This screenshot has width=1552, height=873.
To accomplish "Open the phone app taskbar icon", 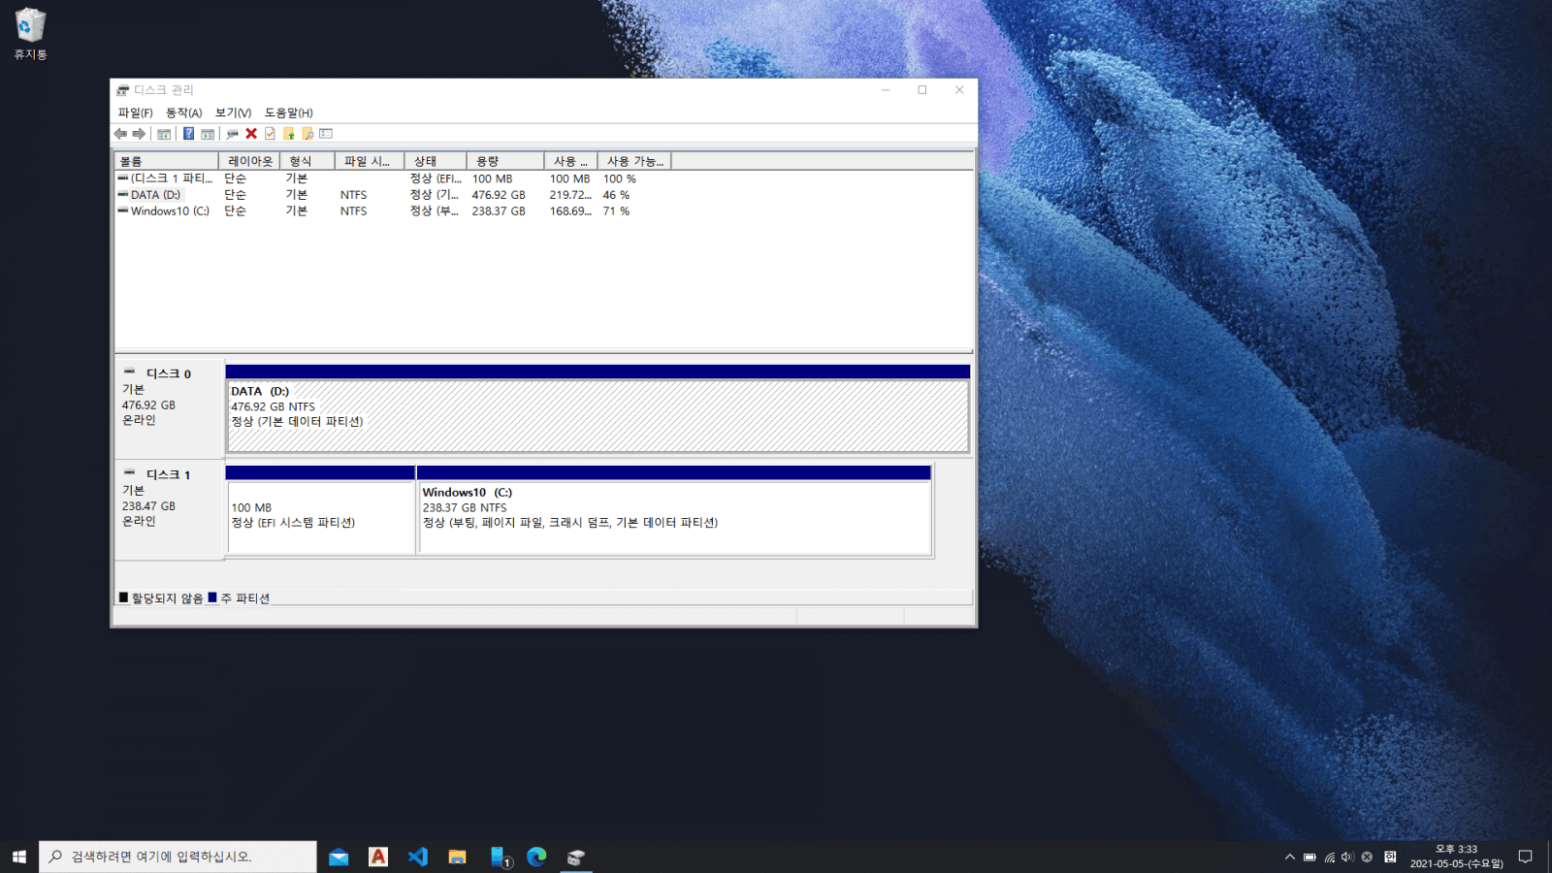I will click(x=500, y=857).
